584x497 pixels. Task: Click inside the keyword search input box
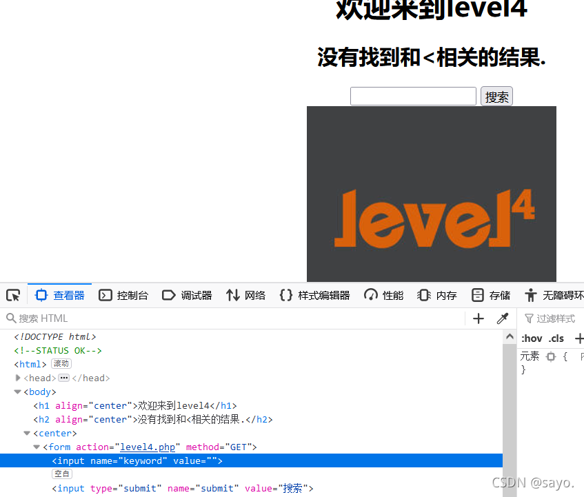point(412,96)
